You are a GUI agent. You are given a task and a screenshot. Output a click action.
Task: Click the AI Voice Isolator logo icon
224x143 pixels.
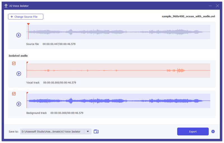tap(6, 6)
